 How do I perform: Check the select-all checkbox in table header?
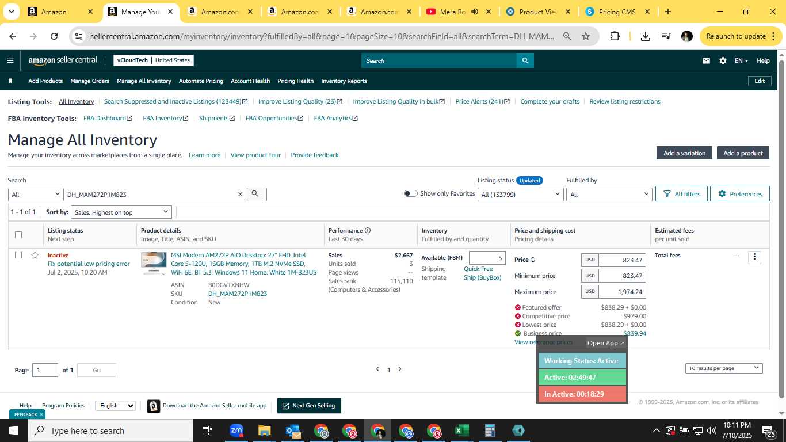click(x=18, y=234)
